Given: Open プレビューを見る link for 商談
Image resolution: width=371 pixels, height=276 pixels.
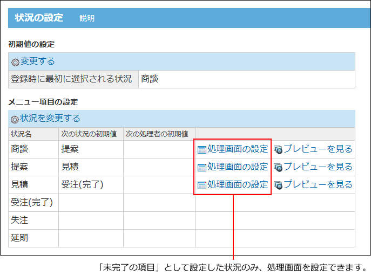Looking at the screenshot, I should tap(318, 149).
